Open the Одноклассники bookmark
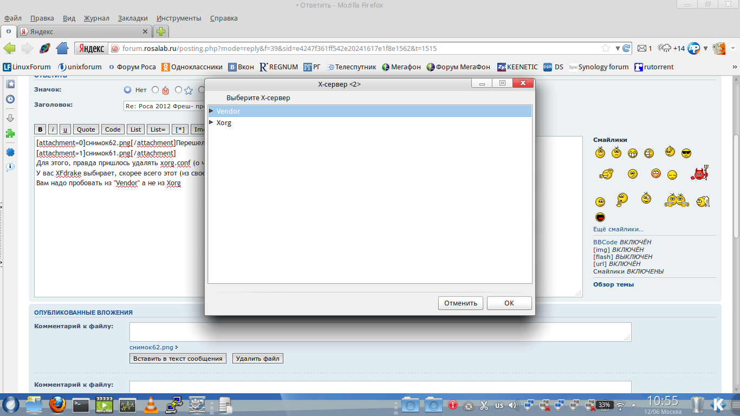 [x=192, y=67]
